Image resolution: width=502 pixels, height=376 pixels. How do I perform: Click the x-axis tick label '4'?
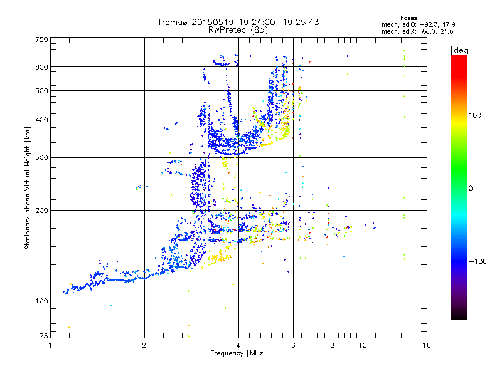238,345
